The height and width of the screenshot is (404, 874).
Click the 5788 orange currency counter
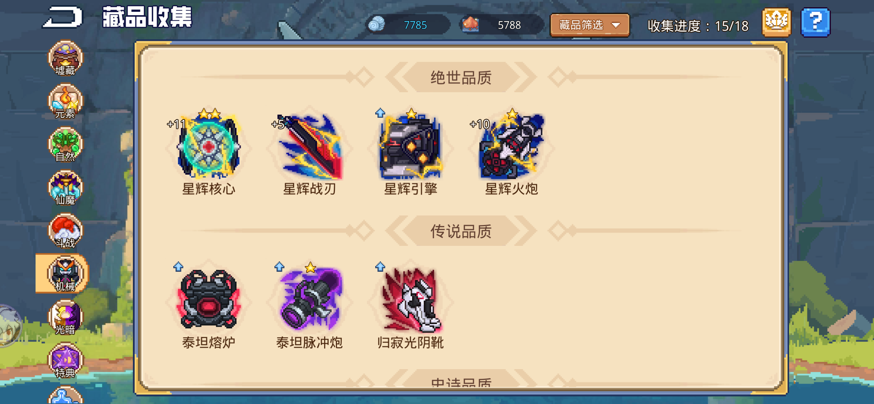(x=502, y=25)
